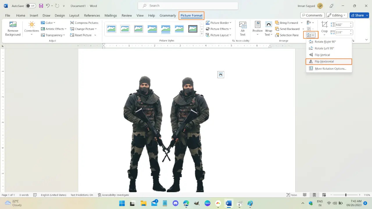
Task: Open Reset Picture dropdown arrow
Action: pyautogui.click(x=95, y=35)
